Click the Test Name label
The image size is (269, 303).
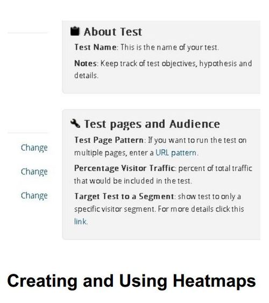95,47
